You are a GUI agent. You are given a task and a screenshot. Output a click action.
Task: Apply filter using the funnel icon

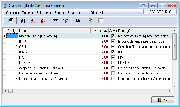coord(55,21)
